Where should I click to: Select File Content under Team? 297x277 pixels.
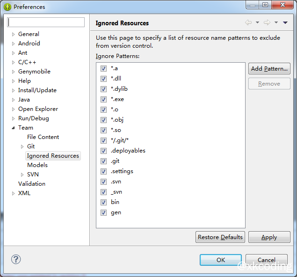click(x=43, y=137)
